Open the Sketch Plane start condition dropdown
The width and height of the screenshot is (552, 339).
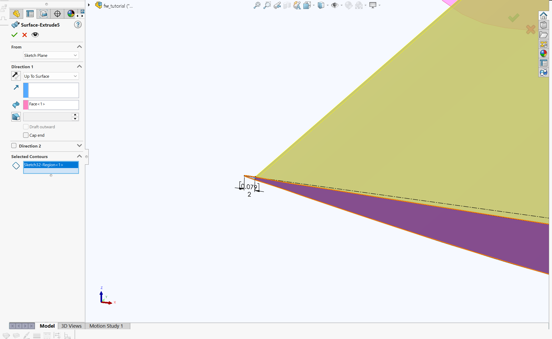[x=51, y=55]
